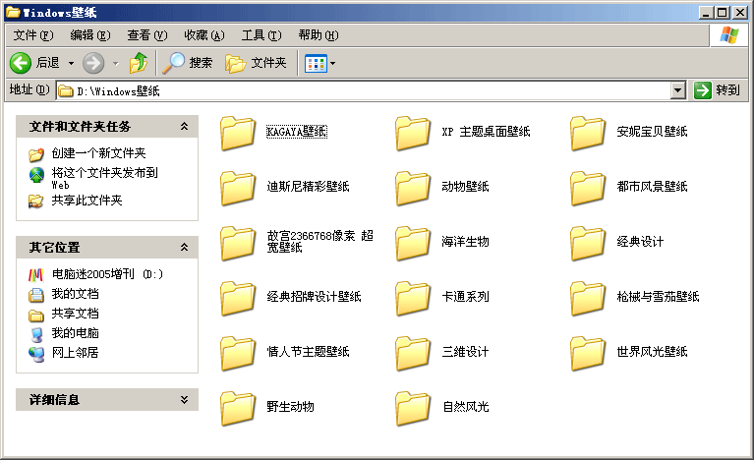Click the 世界风光壁纸 folder name label
Image resolution: width=754 pixels, height=460 pixels.
652,351
